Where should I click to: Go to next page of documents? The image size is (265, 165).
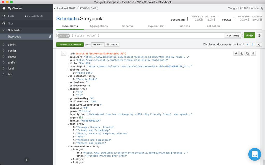(x=253, y=44)
